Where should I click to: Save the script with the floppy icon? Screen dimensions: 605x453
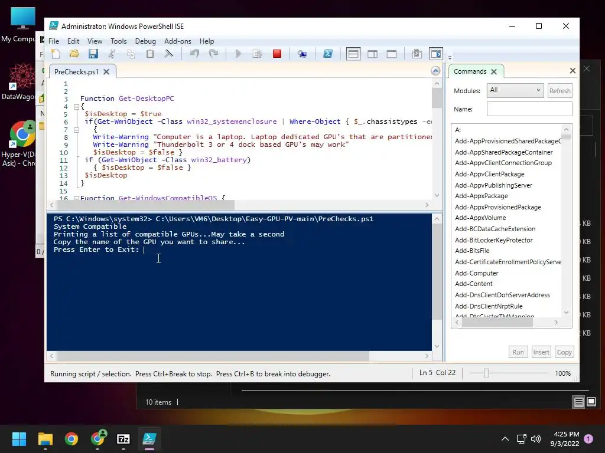(93, 54)
